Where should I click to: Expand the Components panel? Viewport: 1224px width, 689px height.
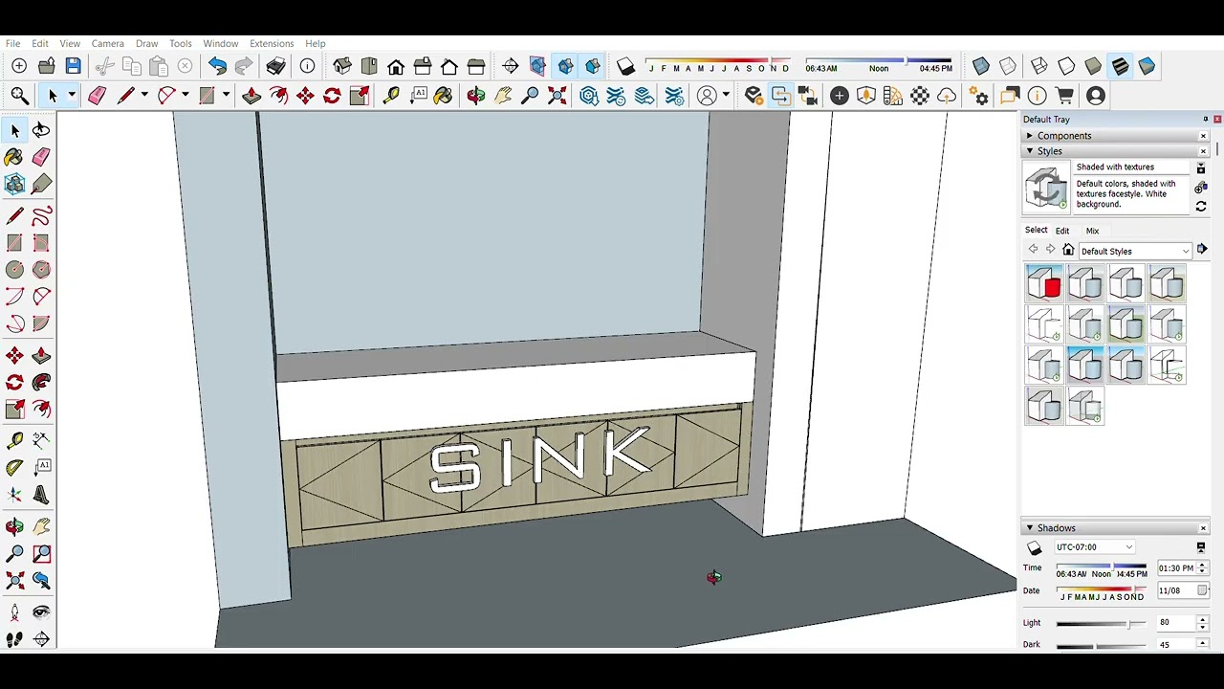pyautogui.click(x=1030, y=136)
